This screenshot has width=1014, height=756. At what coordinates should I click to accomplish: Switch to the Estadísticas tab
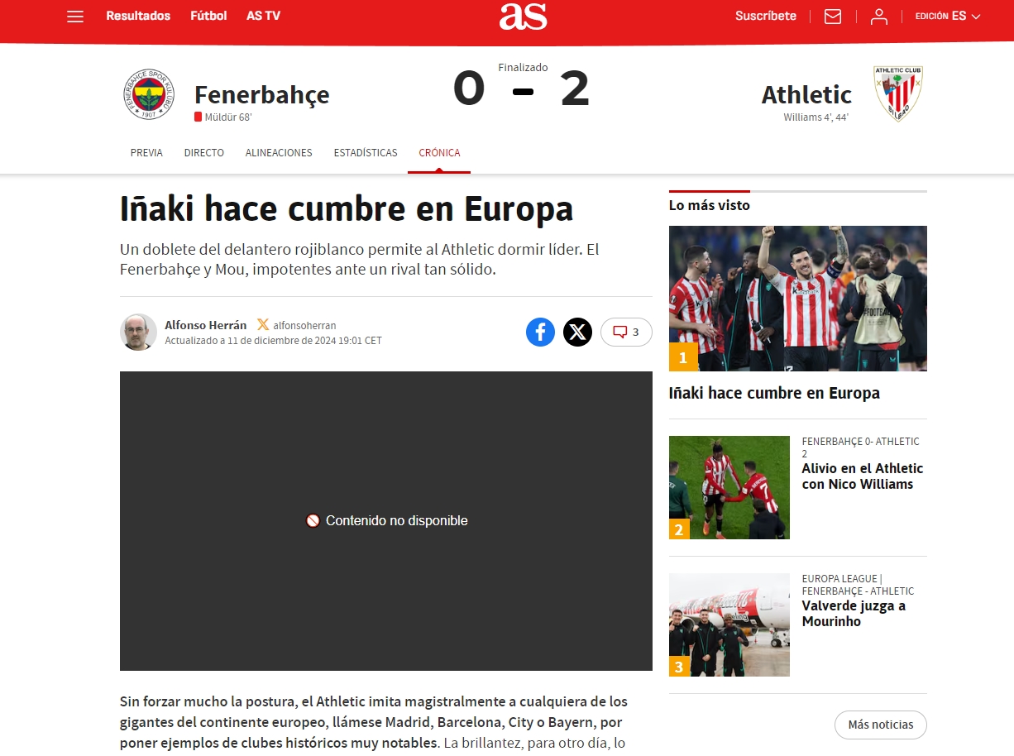tap(366, 153)
